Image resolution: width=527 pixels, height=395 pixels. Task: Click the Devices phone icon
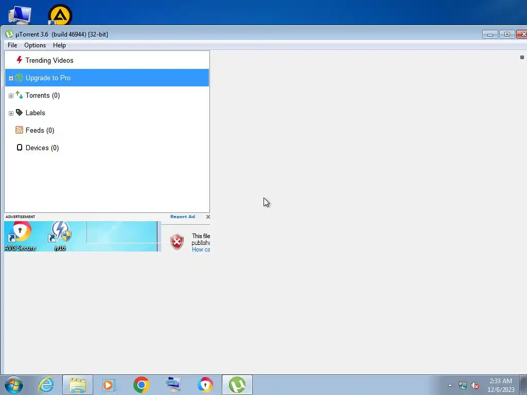[x=20, y=148]
